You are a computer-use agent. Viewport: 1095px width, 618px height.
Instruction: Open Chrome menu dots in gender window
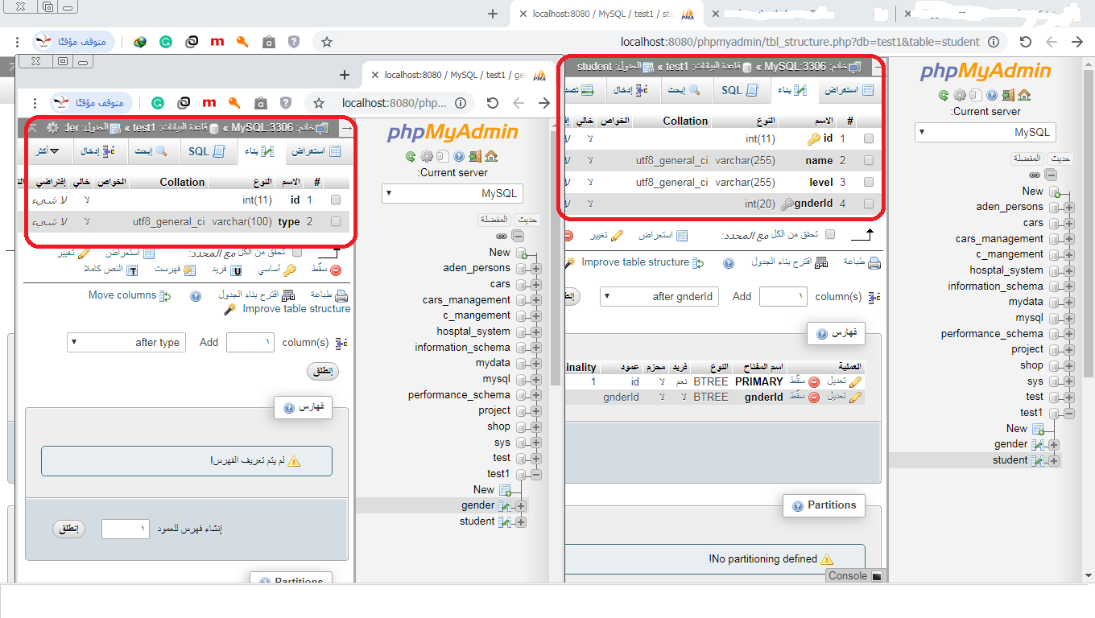click(35, 103)
